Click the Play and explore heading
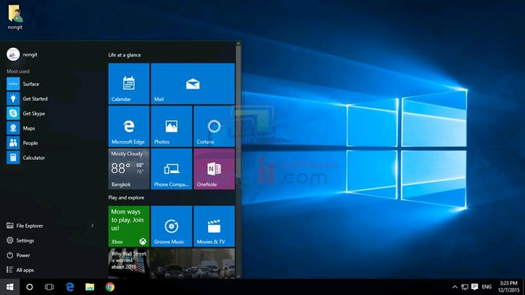Screen dimensions: 525x295 click(x=126, y=197)
